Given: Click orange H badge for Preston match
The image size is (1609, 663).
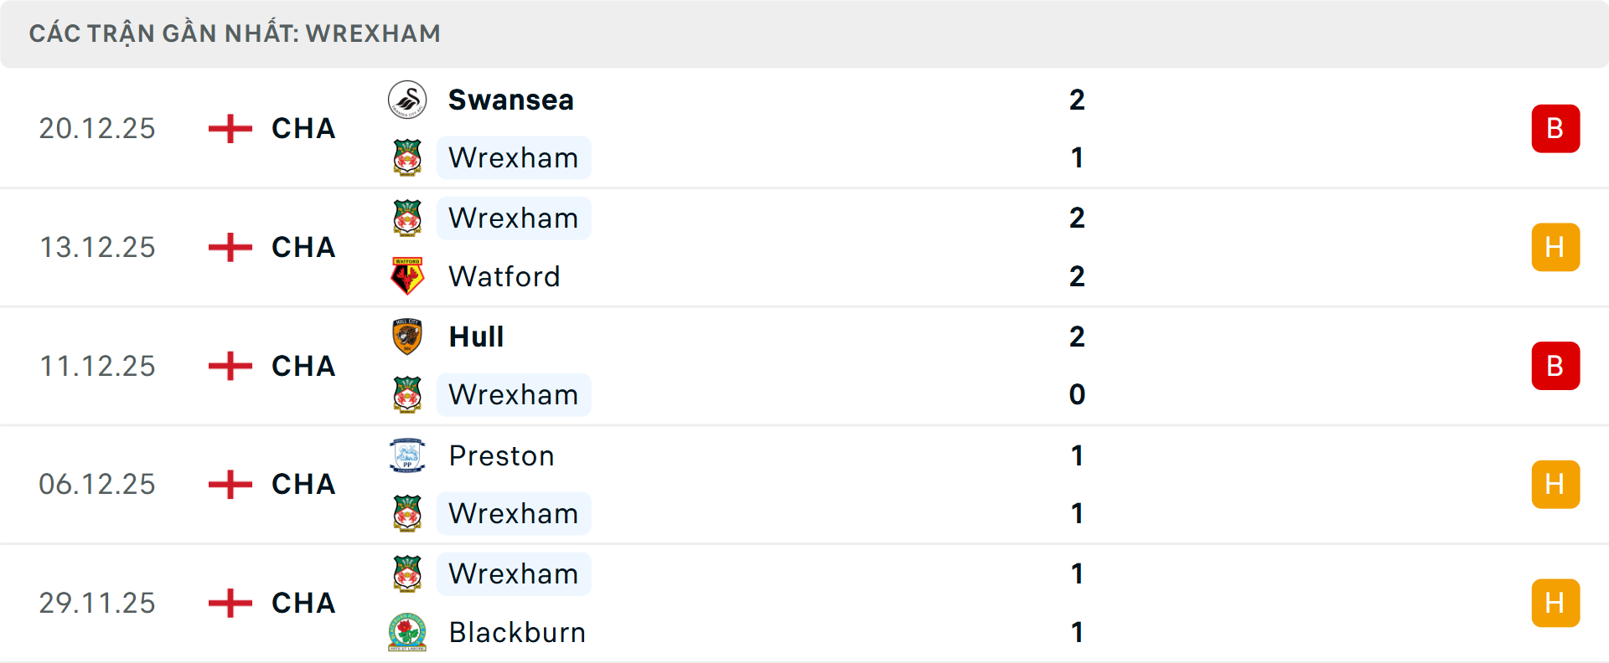Looking at the screenshot, I should [1555, 485].
